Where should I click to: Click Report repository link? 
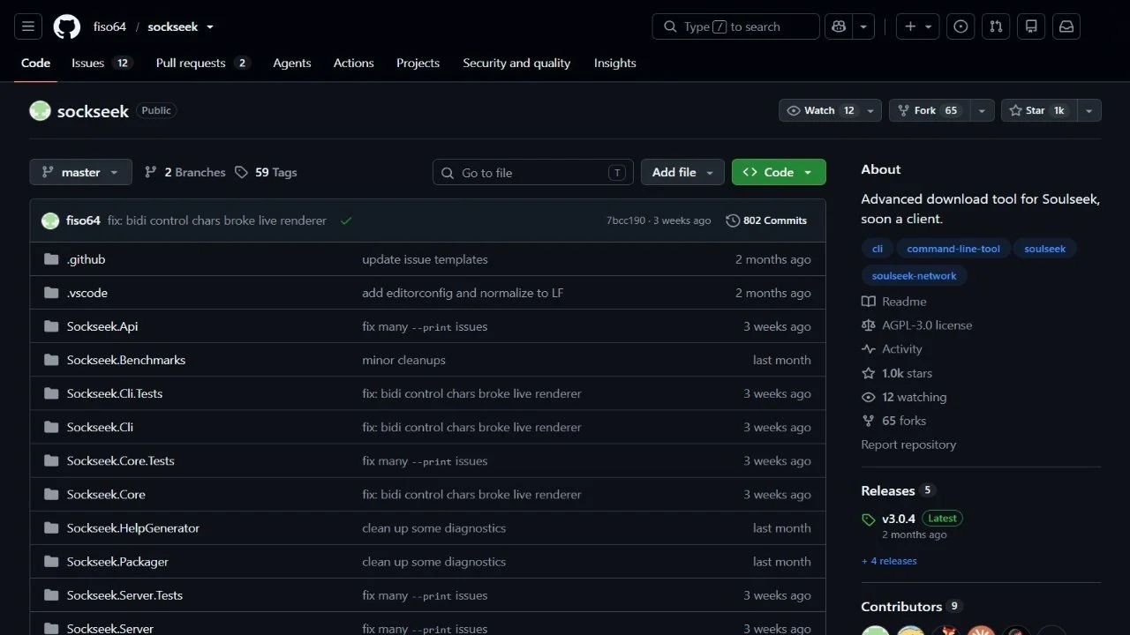pos(908,444)
